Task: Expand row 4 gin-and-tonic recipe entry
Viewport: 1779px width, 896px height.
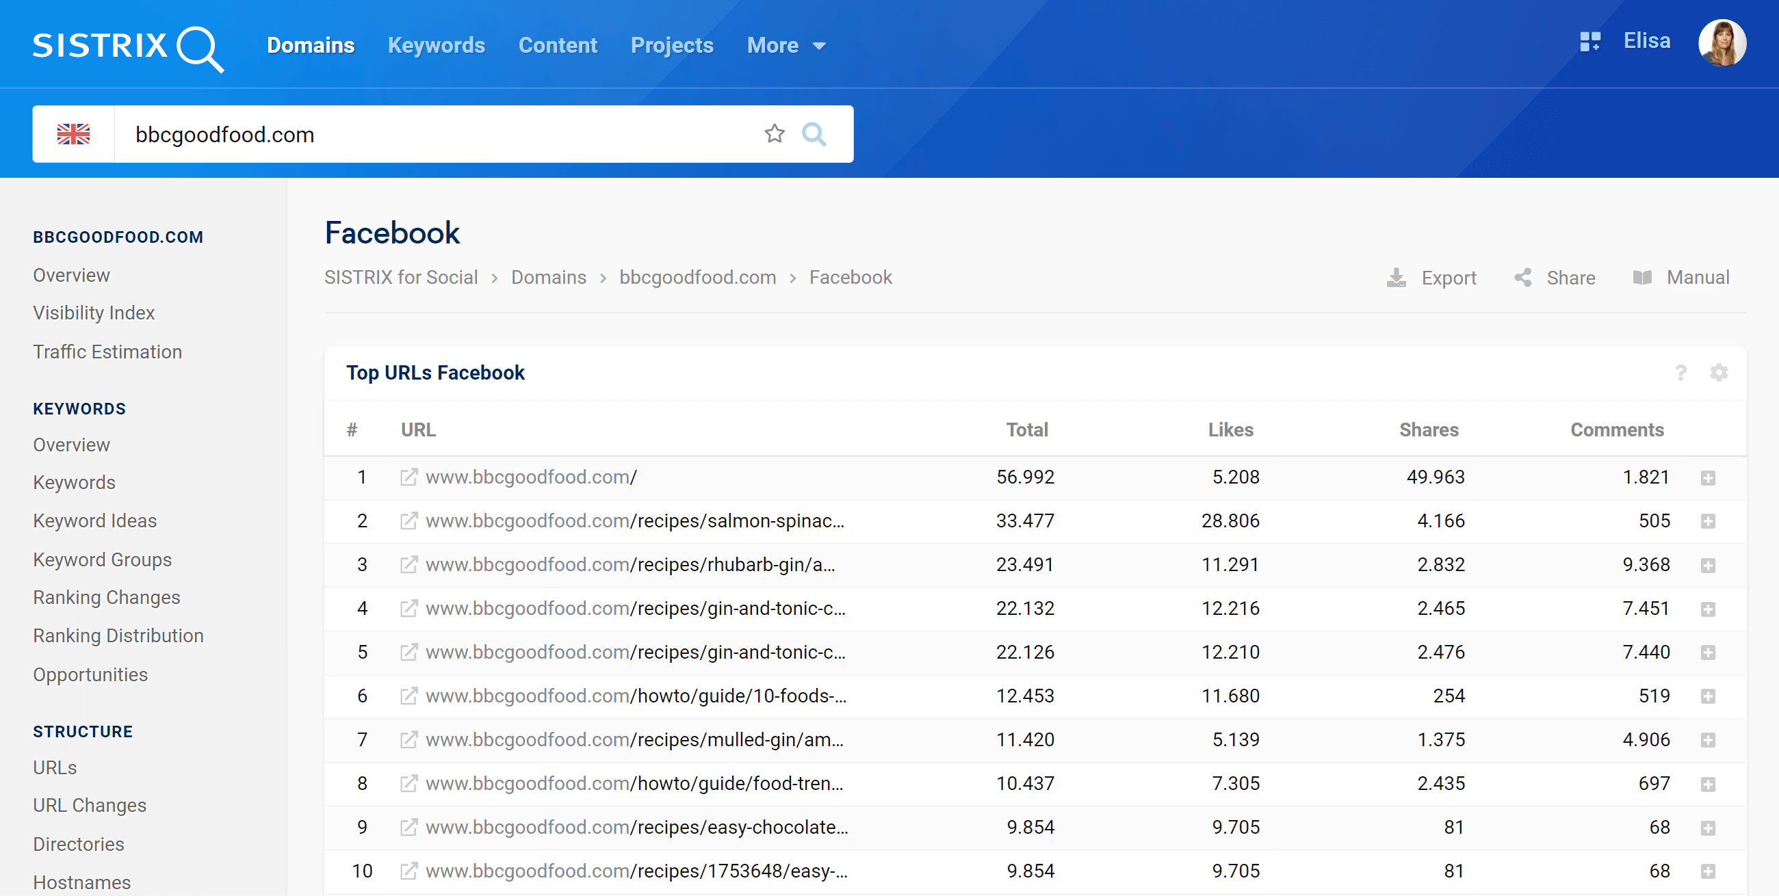Action: coord(1708,609)
